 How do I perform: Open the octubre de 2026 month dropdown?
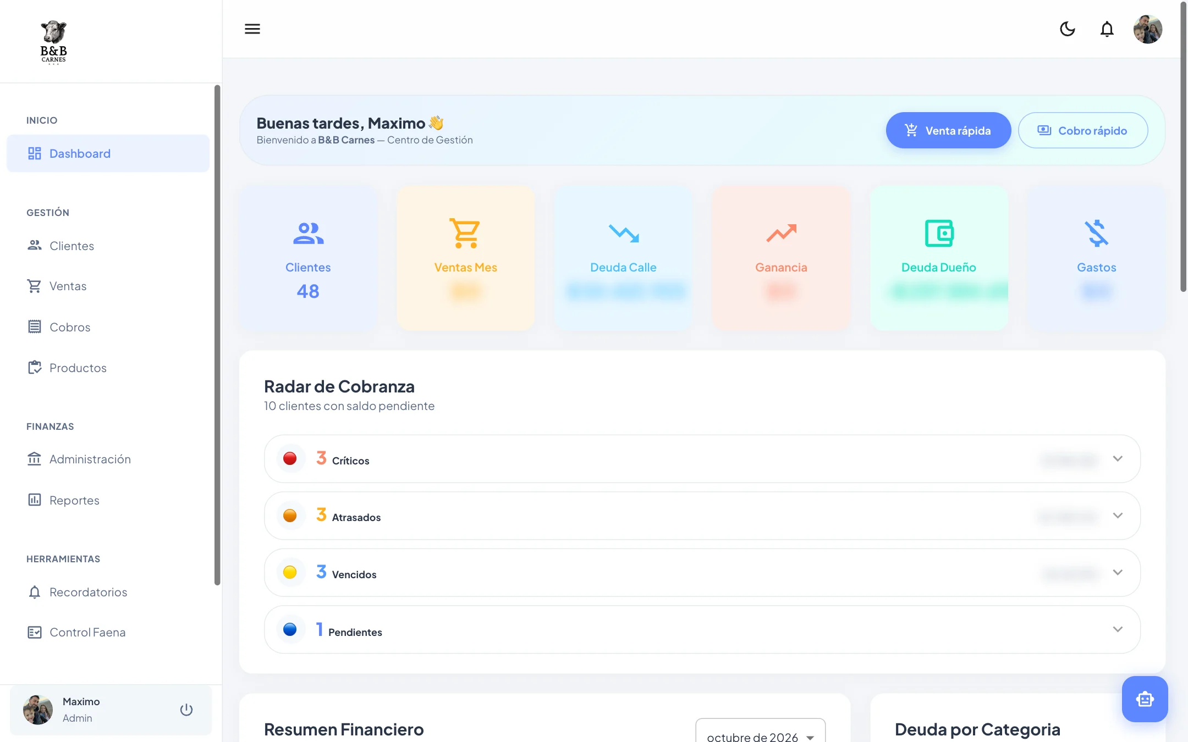point(760,731)
